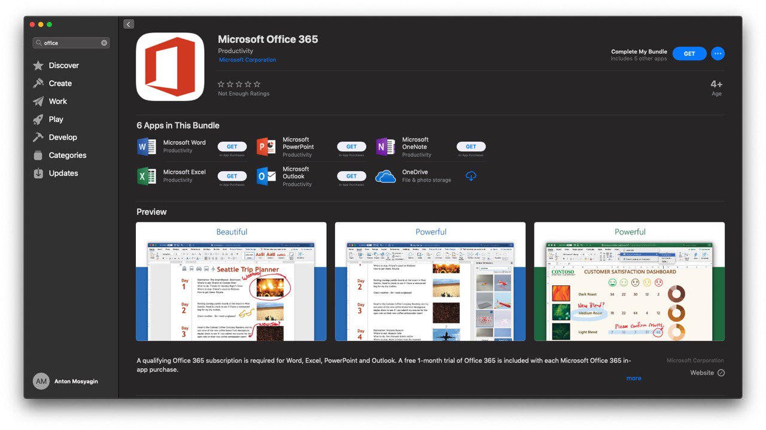The height and width of the screenshot is (430, 766).
Task: Click GET next to Microsoft Word
Action: point(232,147)
